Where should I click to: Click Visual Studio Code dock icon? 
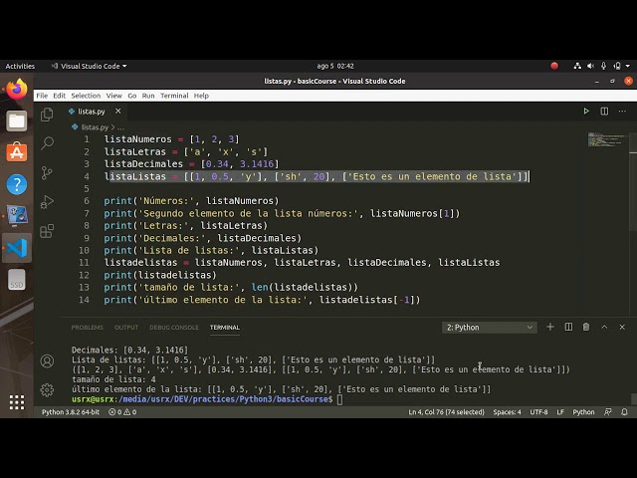pyautogui.click(x=17, y=248)
